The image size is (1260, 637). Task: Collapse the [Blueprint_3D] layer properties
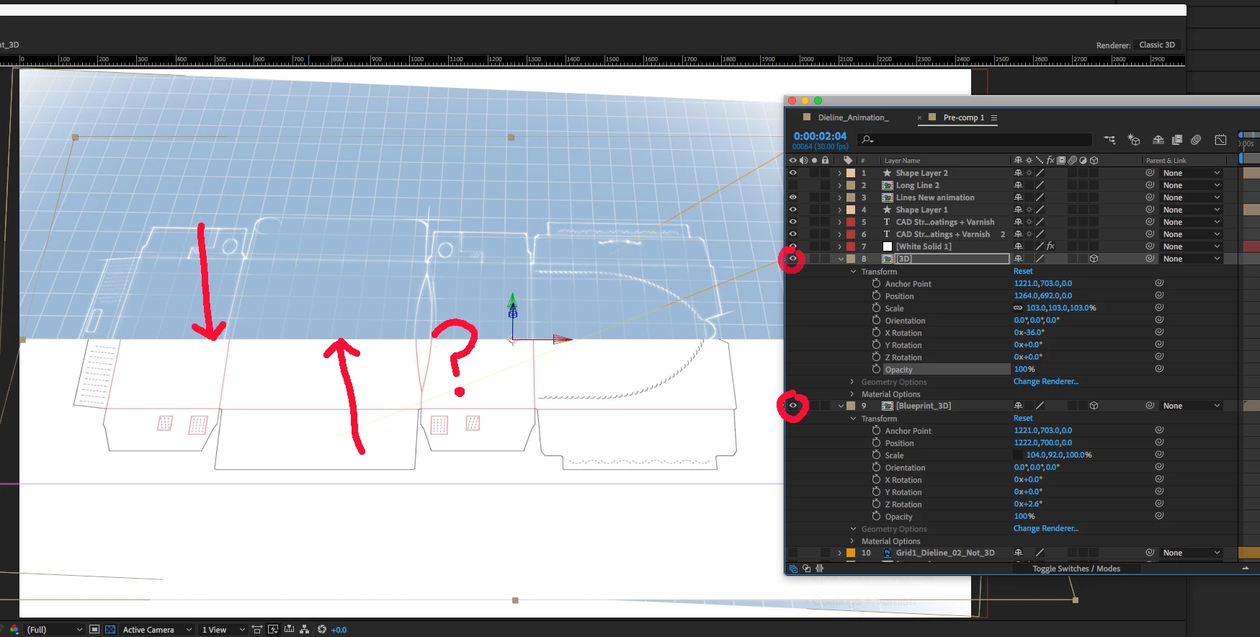pos(841,406)
